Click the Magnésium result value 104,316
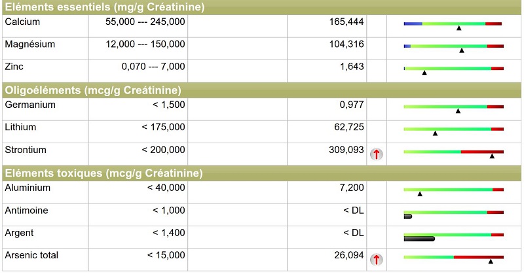Image resolution: width=524 pixels, height=276 pixels. 346,44
